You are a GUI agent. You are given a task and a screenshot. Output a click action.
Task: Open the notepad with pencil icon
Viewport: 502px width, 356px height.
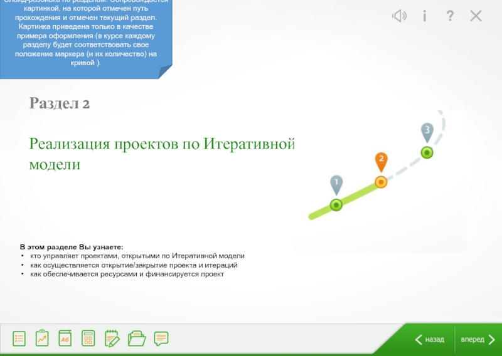point(112,338)
